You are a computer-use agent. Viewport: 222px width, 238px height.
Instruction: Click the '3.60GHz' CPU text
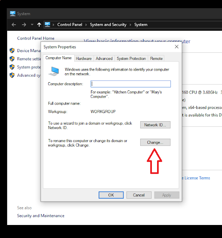210,92
